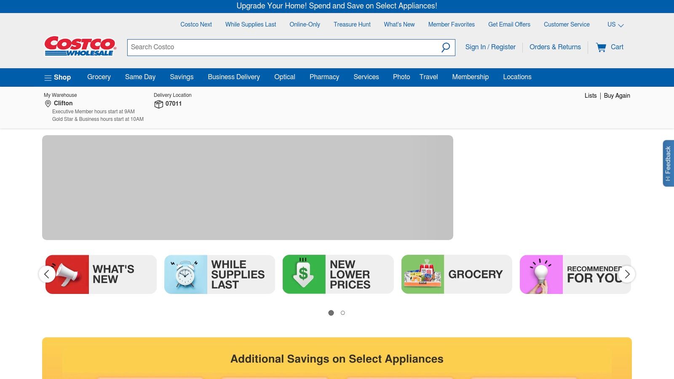Switch to the second carousel page dot
The image size is (674, 379).
pos(343,313)
